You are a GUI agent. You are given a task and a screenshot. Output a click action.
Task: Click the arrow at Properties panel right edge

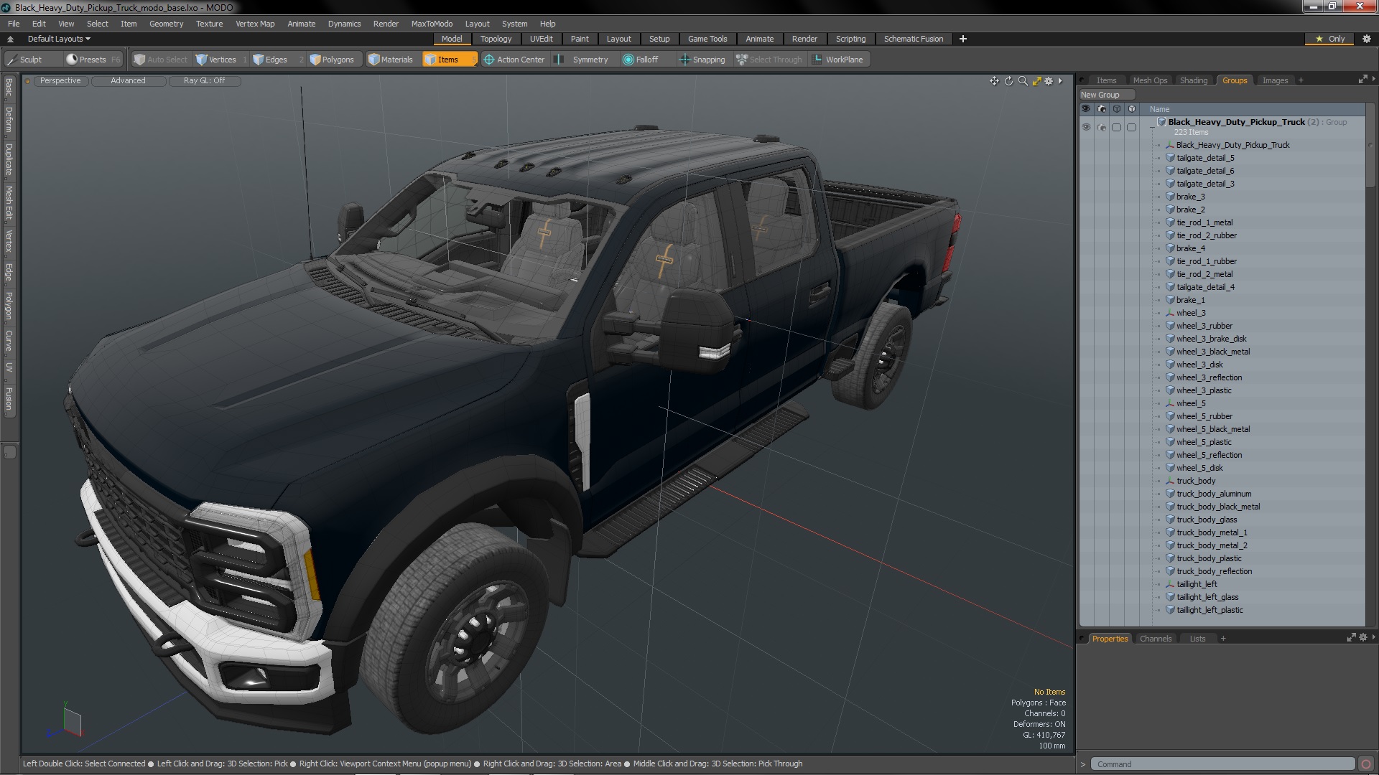pyautogui.click(x=1374, y=637)
